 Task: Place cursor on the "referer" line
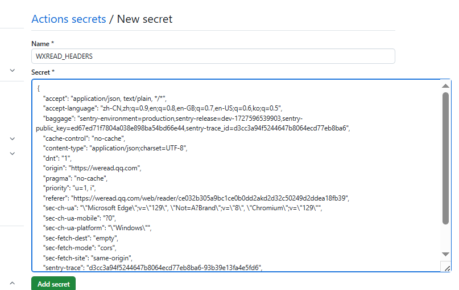(196, 198)
